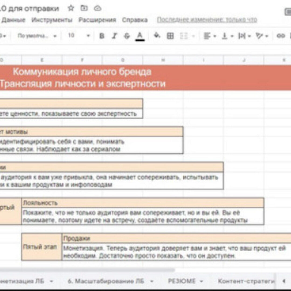Click the move-to-folder icon beside the title
The image size is (291, 291).
click(x=84, y=8)
